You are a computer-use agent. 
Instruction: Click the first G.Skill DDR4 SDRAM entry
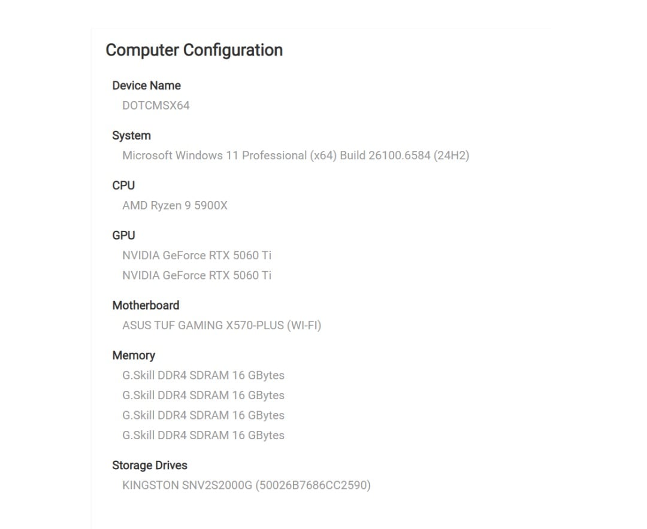point(204,375)
